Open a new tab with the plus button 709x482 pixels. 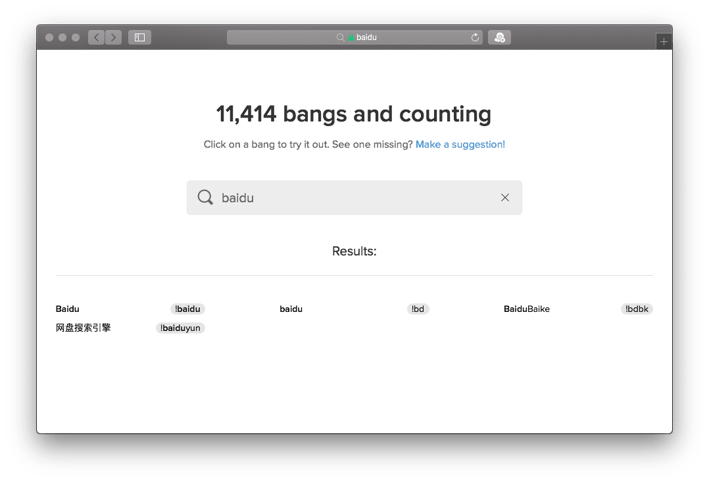pos(664,42)
